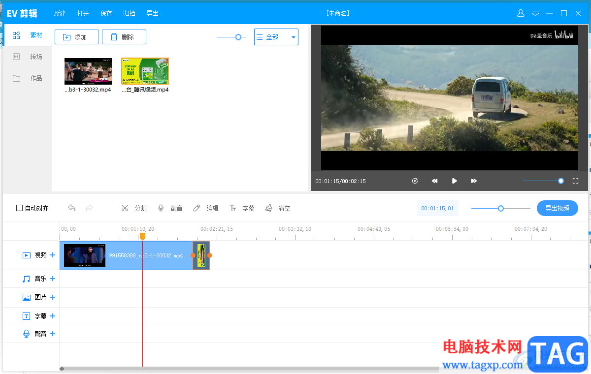Screen dimensions: 591x374
Task: Add to the 图片 track with plus
Action: tap(53, 297)
